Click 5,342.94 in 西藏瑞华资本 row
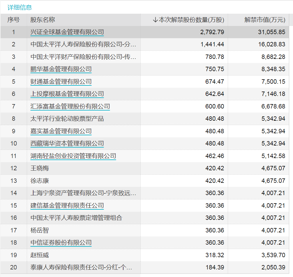The height and width of the screenshot is (277, 293). click(273, 143)
